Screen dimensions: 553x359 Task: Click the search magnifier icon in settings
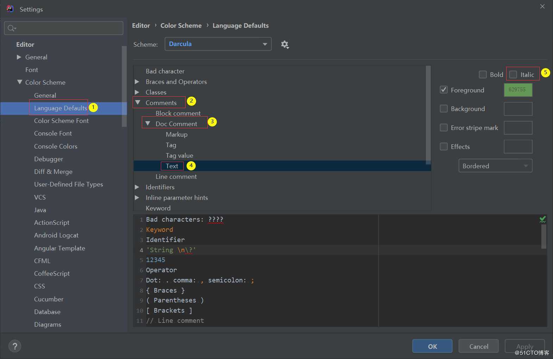coord(12,28)
